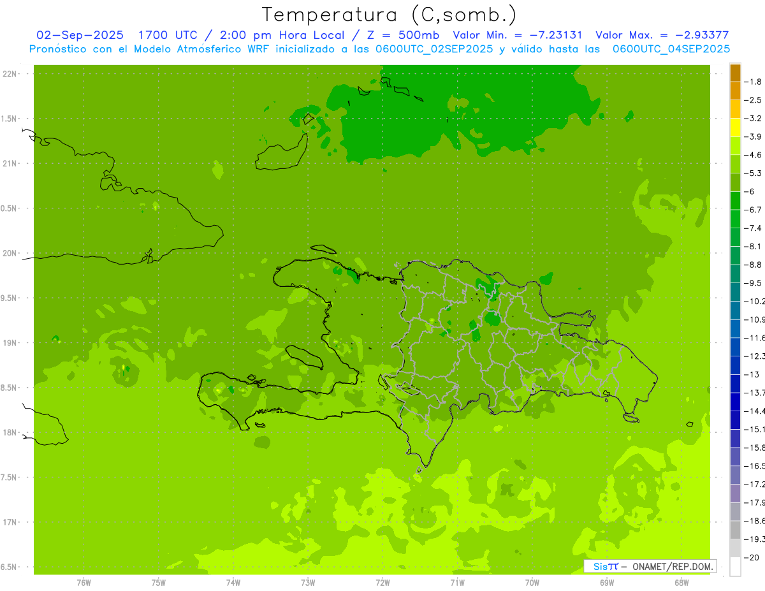
Task: Click the "-4.6" colorbar label
Action: coord(754,155)
